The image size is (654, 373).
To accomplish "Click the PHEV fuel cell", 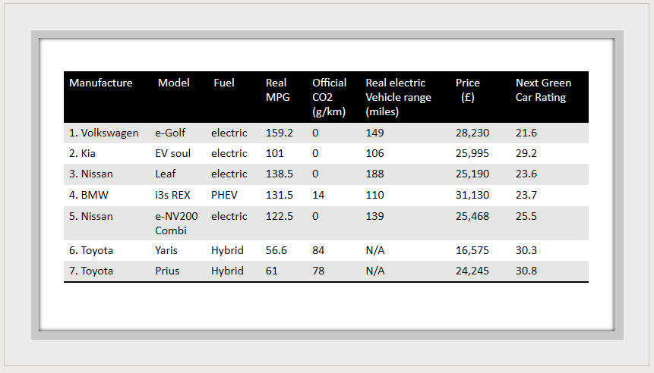I will click(x=224, y=195).
